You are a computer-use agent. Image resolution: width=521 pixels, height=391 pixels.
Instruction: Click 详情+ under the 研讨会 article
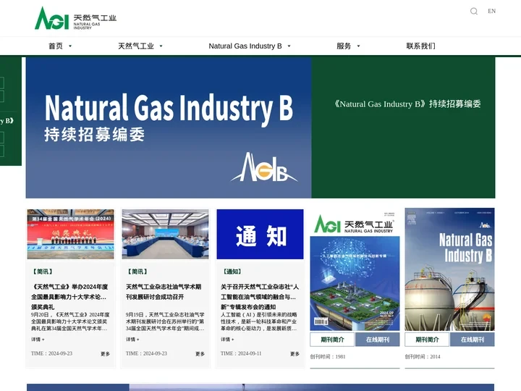[132, 340]
